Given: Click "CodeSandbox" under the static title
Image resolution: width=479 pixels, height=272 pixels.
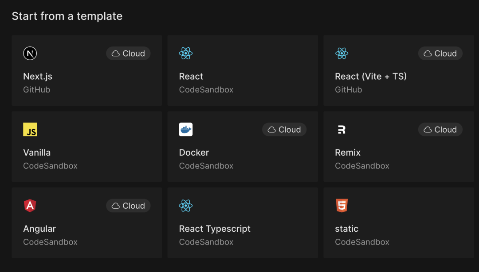Looking at the screenshot, I should (x=362, y=242).
